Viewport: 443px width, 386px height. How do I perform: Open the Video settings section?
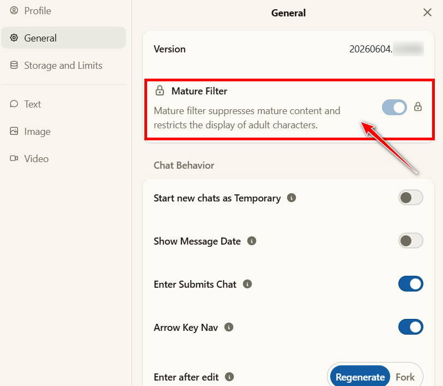[x=63, y=159]
